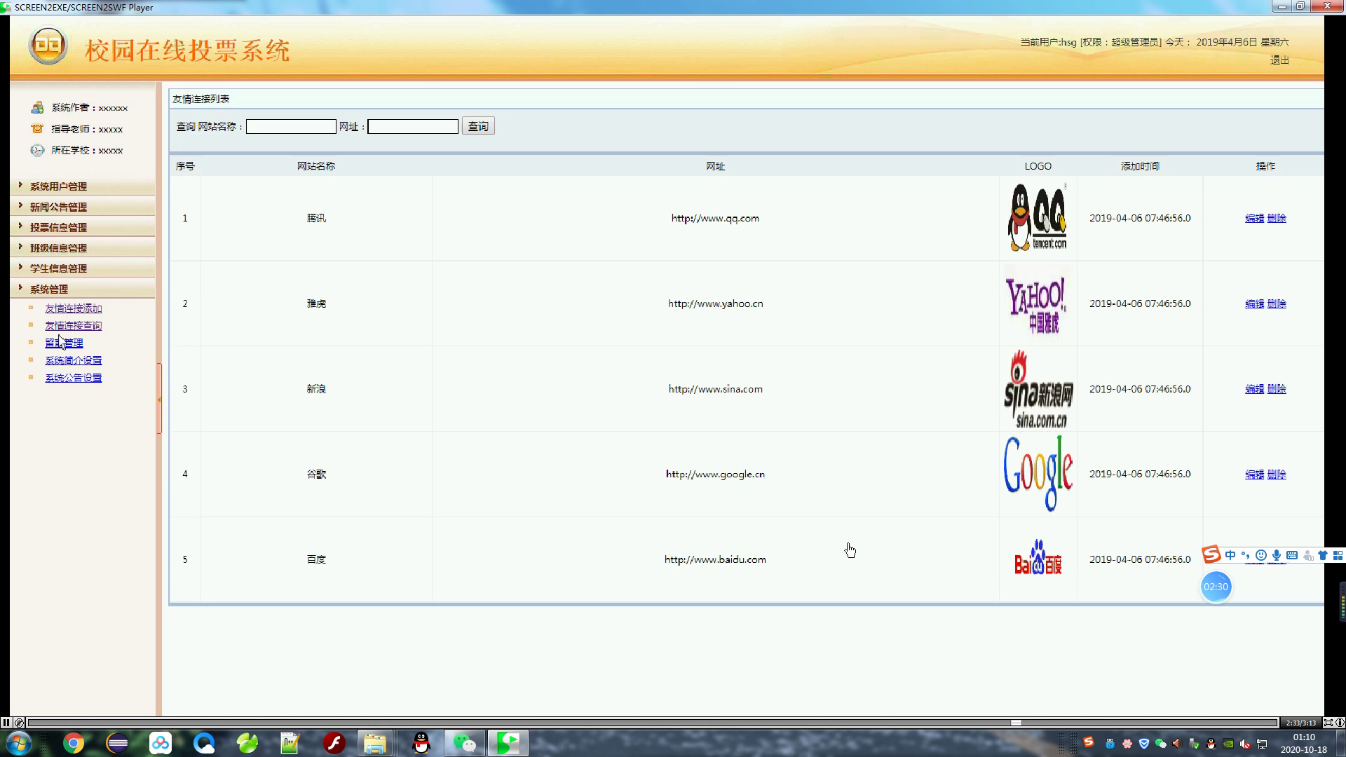
Task: Open the Windows Start orb
Action: coord(18,743)
